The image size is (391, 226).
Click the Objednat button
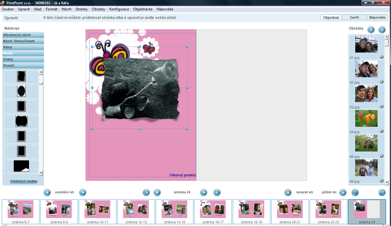click(x=331, y=17)
